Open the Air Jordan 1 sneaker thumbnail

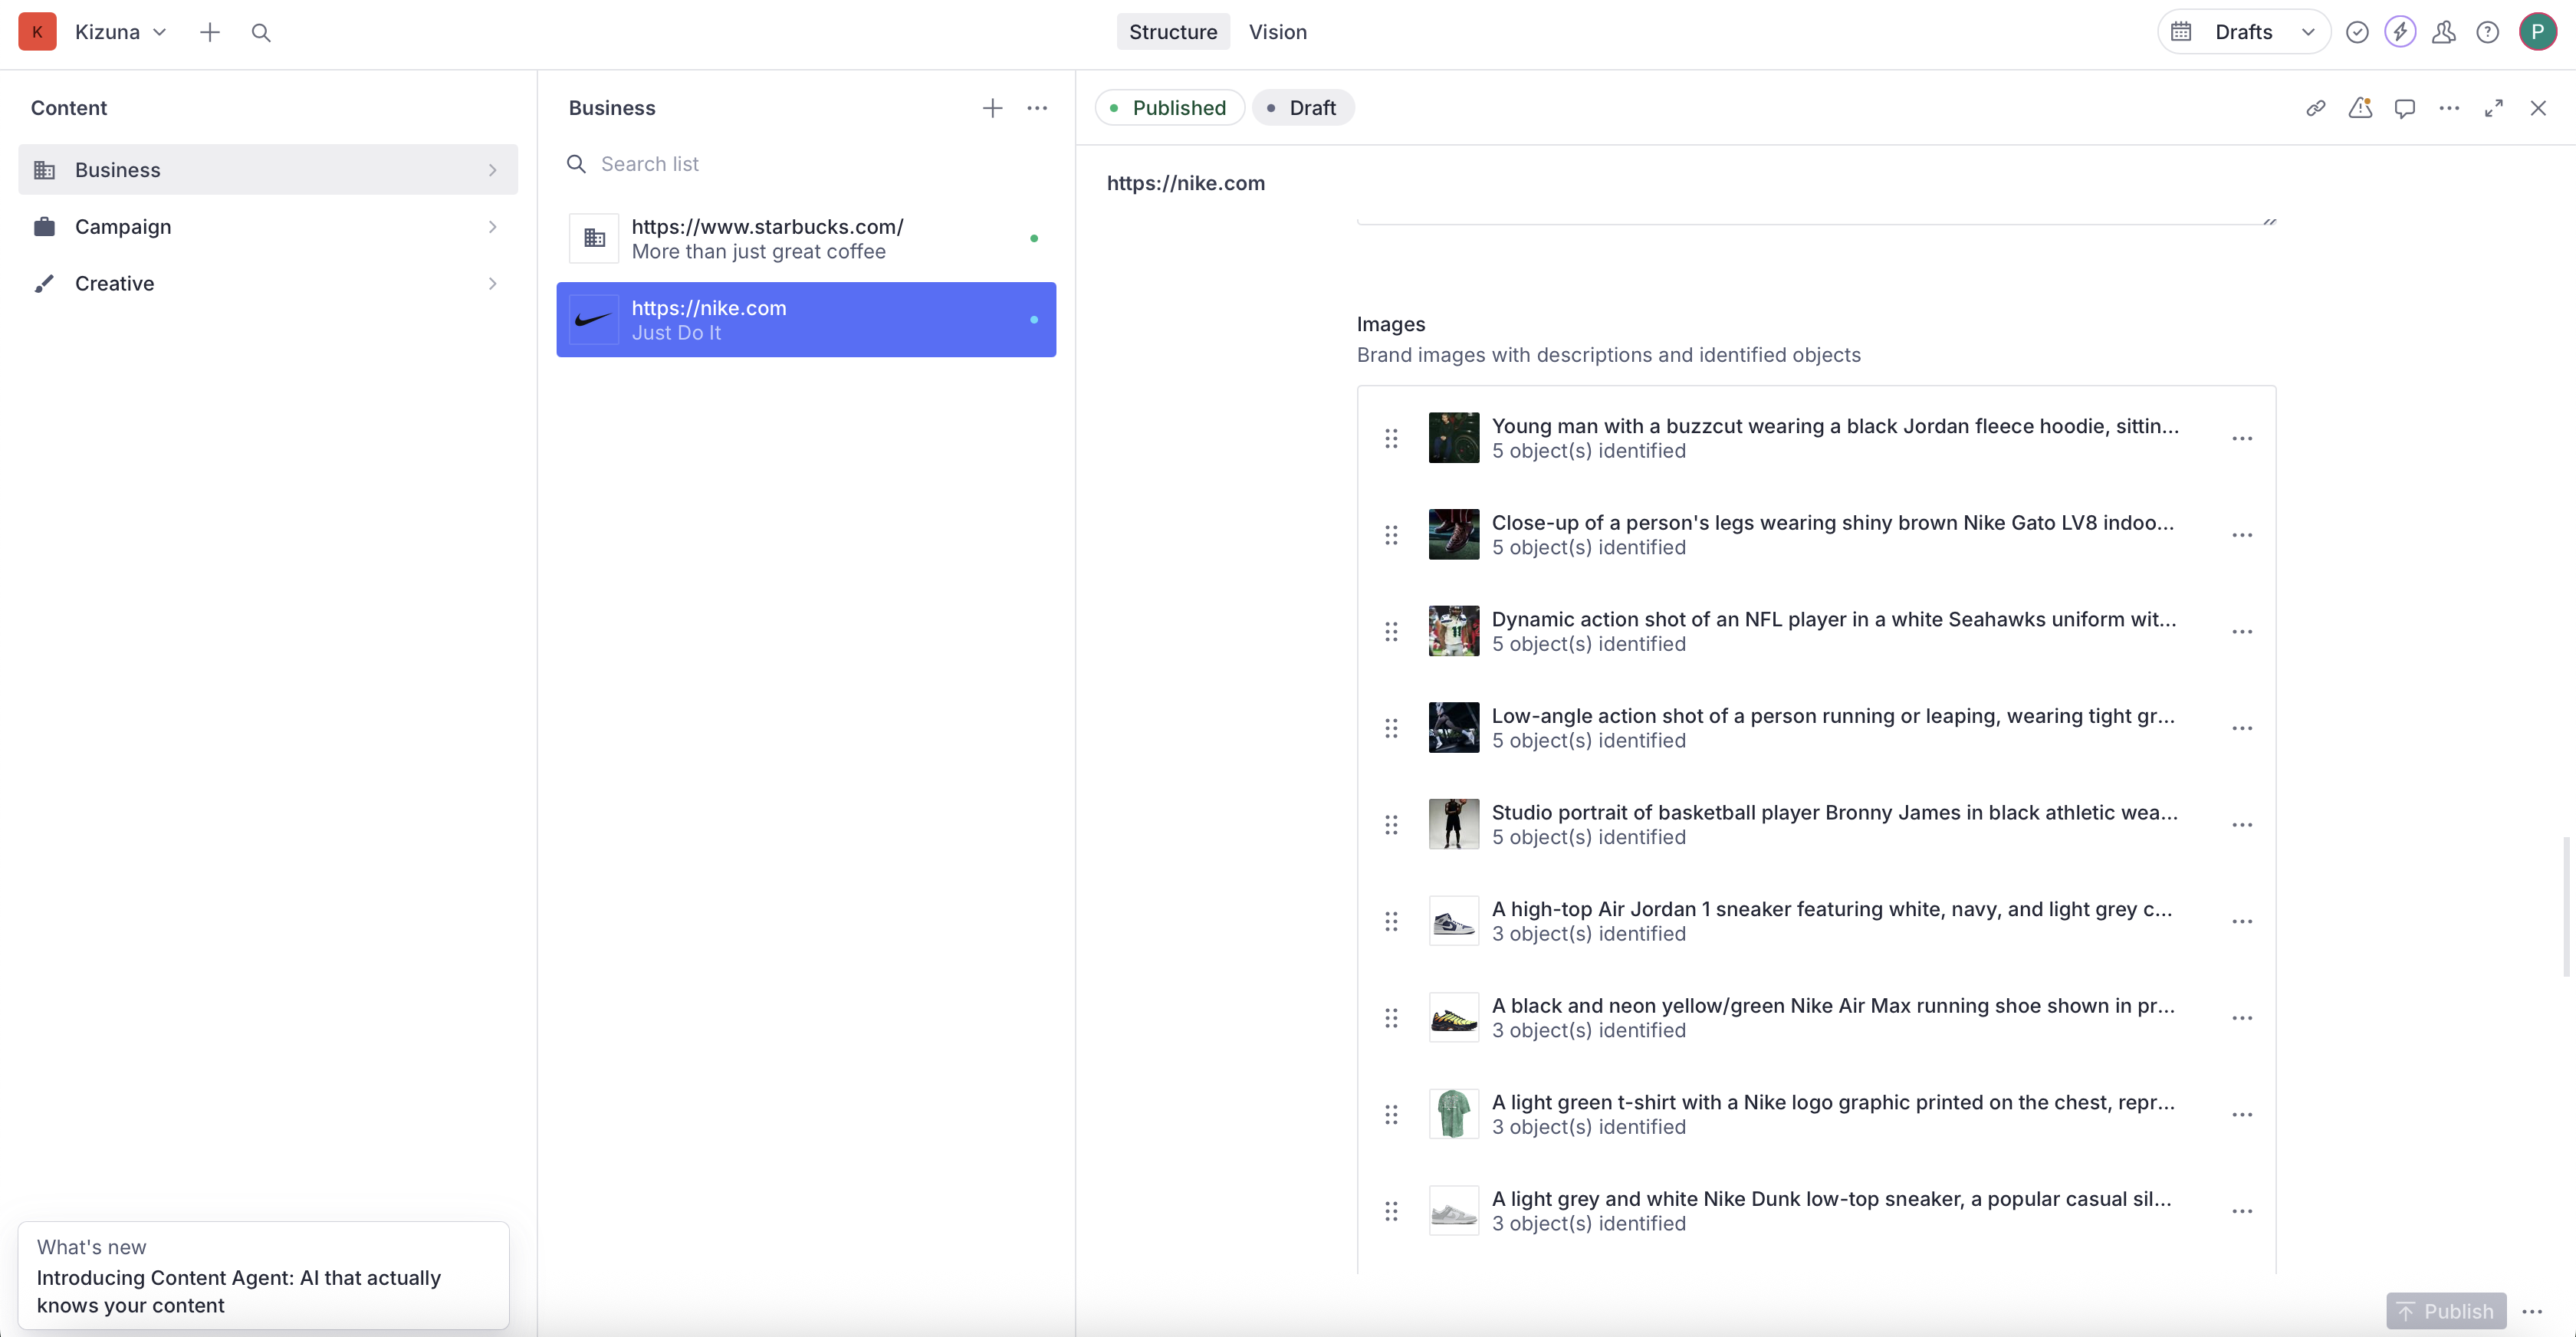click(x=1453, y=921)
